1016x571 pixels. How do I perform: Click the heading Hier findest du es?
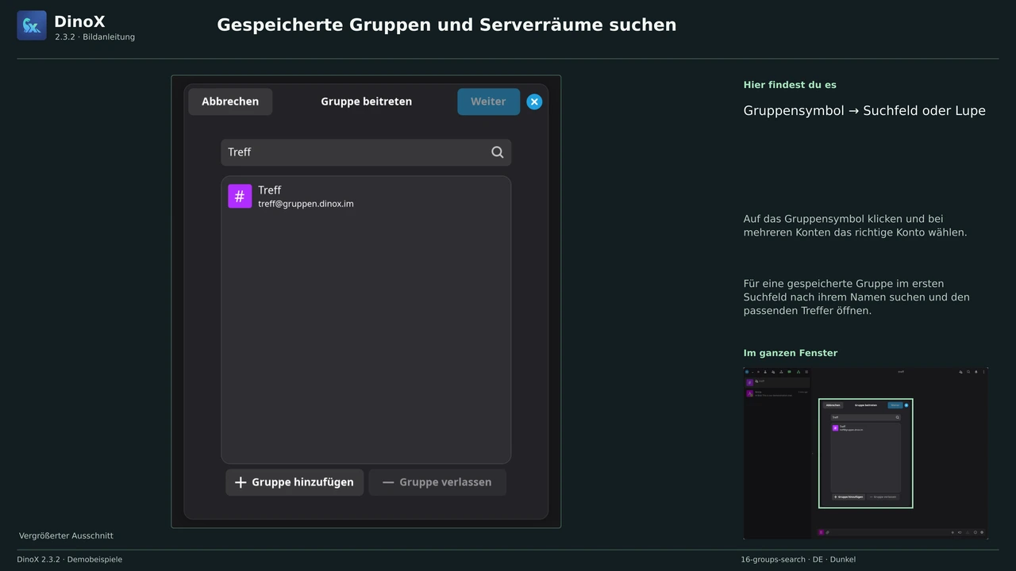pos(790,85)
